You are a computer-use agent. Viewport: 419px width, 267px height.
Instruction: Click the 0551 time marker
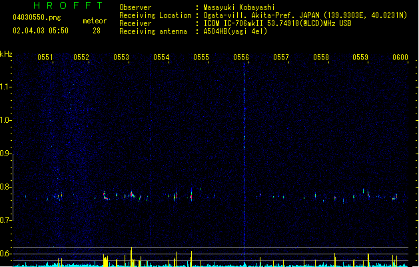point(45,57)
